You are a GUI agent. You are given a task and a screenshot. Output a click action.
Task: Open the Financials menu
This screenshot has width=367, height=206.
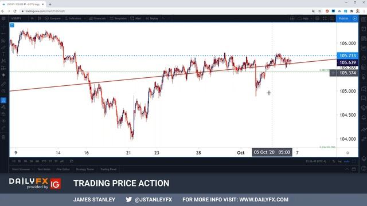click(x=97, y=18)
